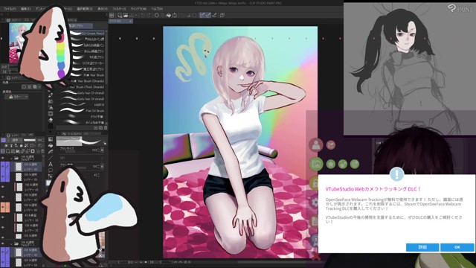This screenshot has height=268, width=476.
Task: Open the ファイル(F) menu
Action: pyautogui.click(x=10, y=9)
